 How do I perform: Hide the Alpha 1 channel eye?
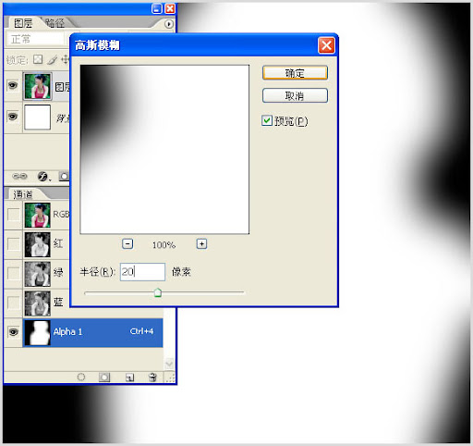point(14,332)
